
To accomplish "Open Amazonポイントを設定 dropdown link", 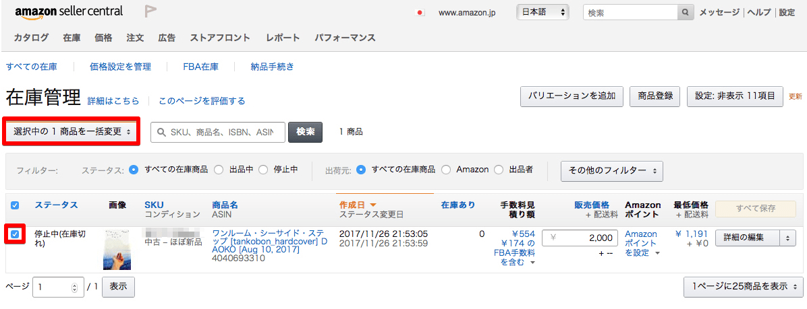I will tap(642, 243).
